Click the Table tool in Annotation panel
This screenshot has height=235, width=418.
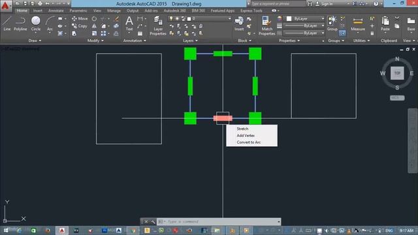(x=140, y=33)
